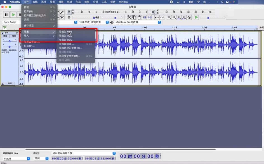The image size is (264, 164).
Task: Click the Cut scissors icon
Action: (x=129, y=17)
